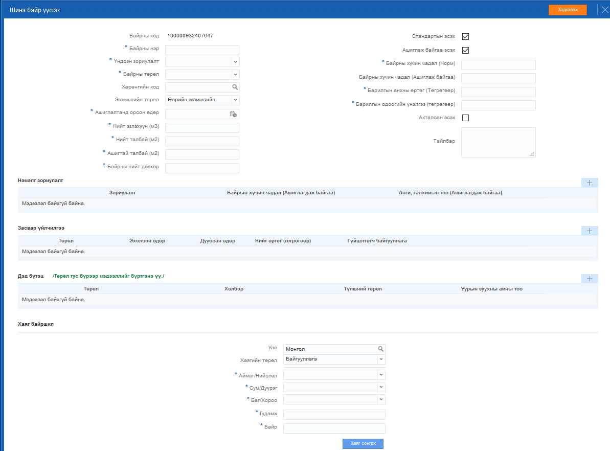Click the Нийт эзэлхүүн (м3) field
Screen dimensions: 610x451
point(202,128)
